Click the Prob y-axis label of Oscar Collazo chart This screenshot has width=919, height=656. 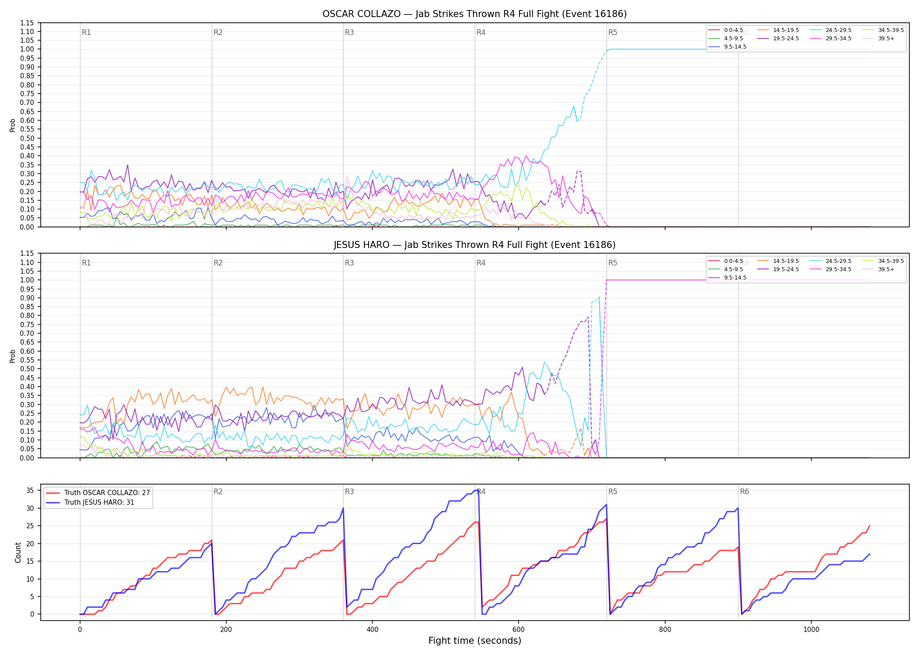click(x=13, y=125)
